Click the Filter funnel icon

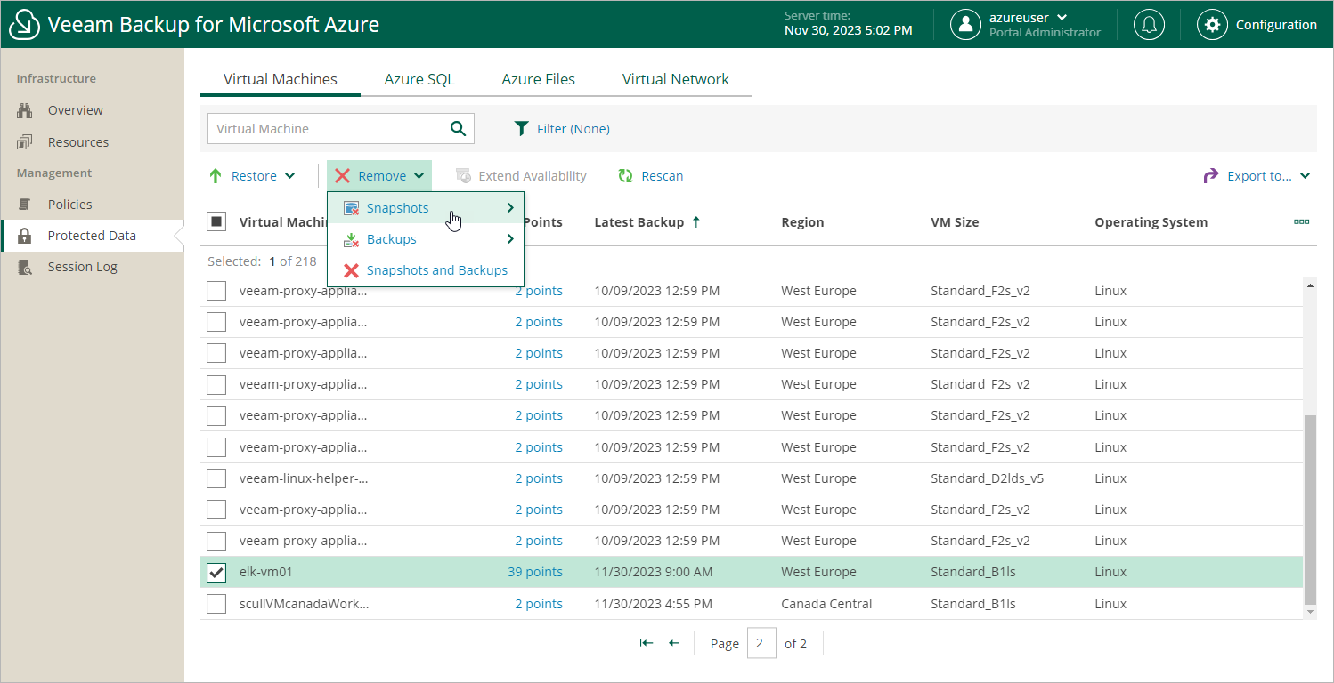[x=522, y=129]
